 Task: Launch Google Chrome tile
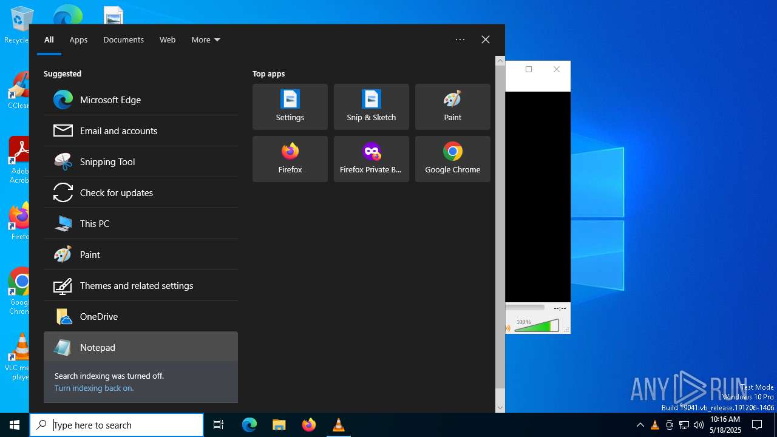coord(453,159)
